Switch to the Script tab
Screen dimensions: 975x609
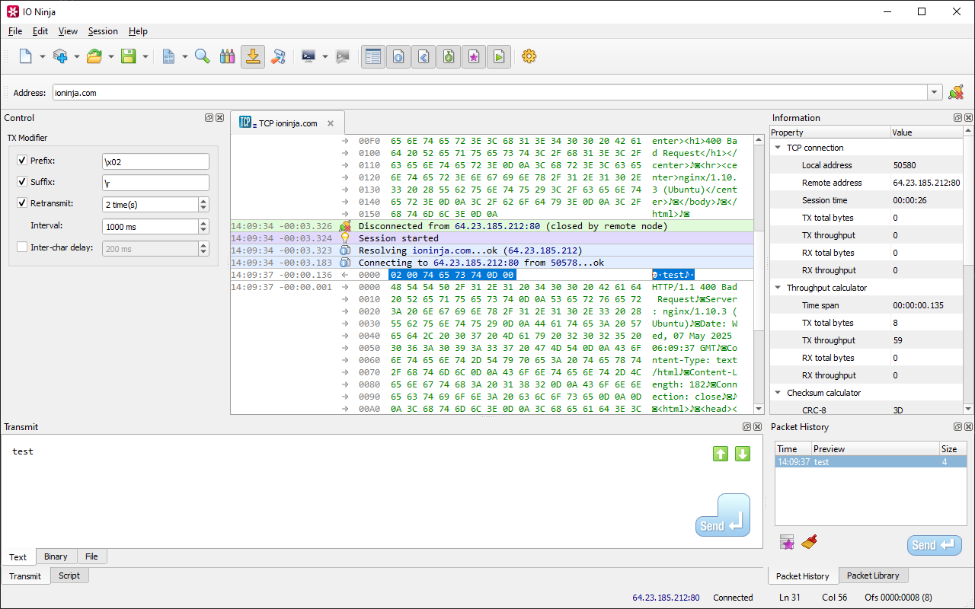pos(69,576)
